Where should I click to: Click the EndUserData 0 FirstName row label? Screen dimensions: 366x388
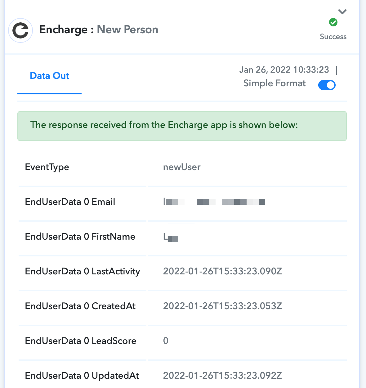click(80, 237)
